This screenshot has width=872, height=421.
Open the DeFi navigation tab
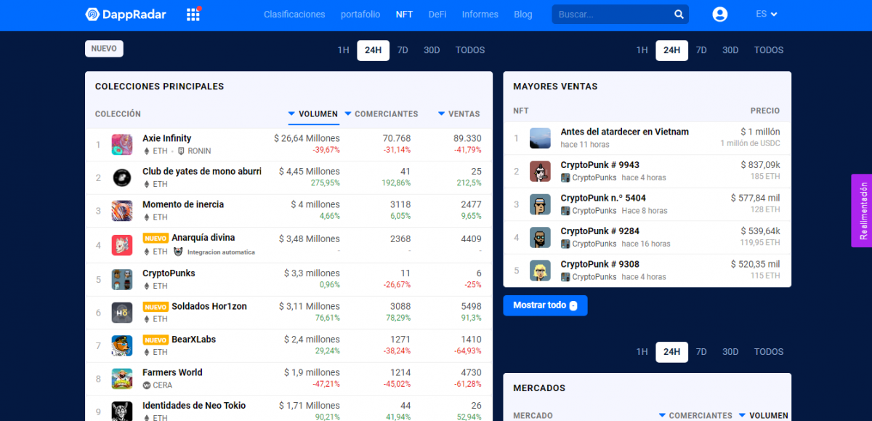coord(437,15)
